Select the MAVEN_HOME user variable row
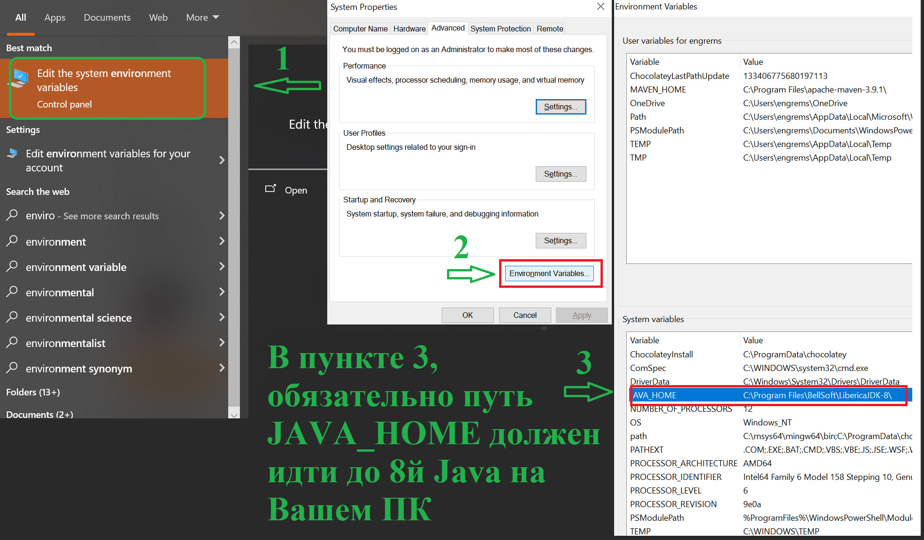The image size is (924, 540). pyautogui.click(x=657, y=89)
